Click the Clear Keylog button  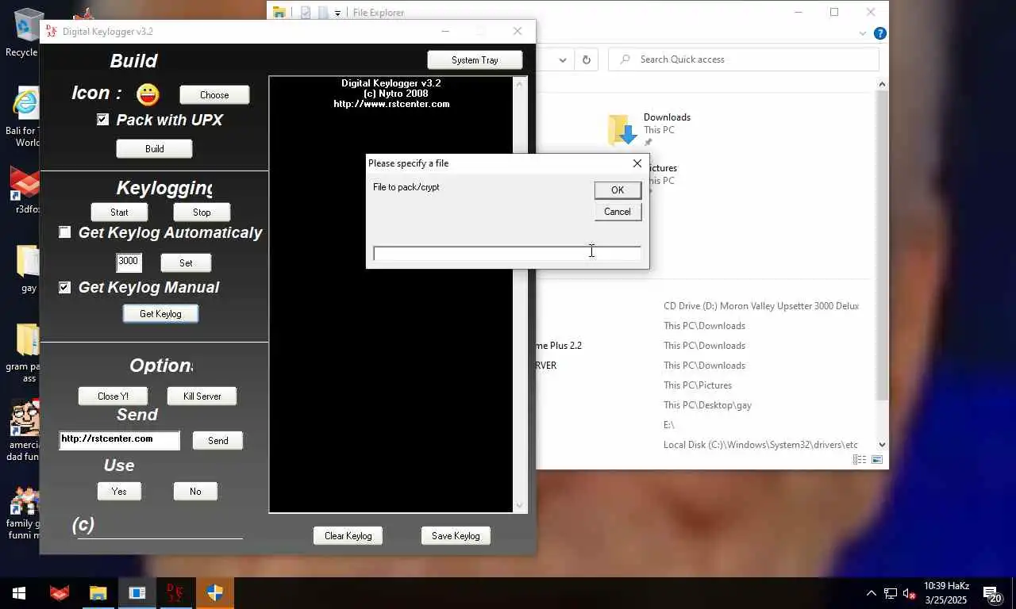[x=348, y=535]
